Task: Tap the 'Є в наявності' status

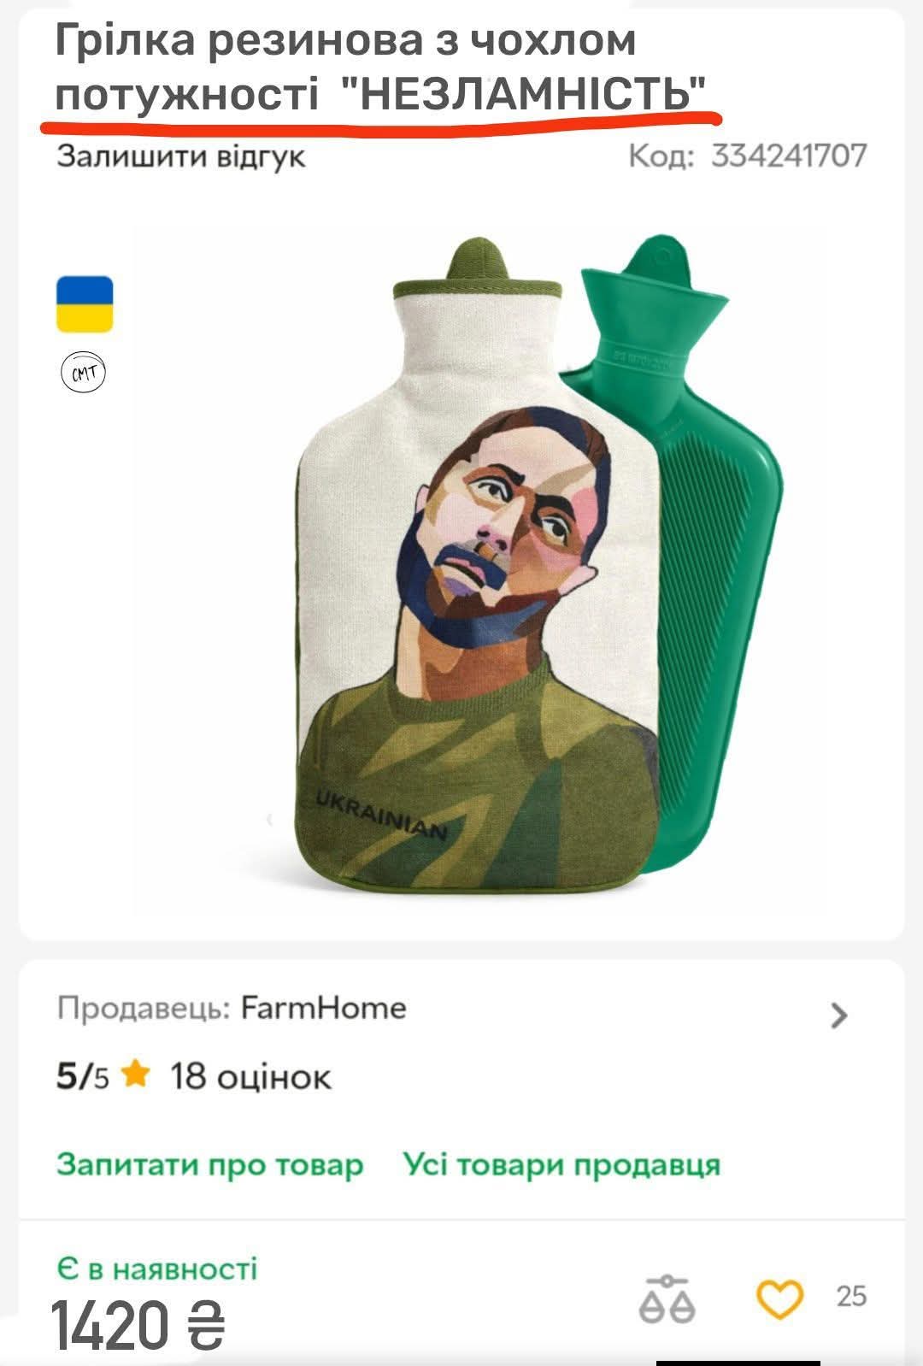Action: tap(157, 1269)
